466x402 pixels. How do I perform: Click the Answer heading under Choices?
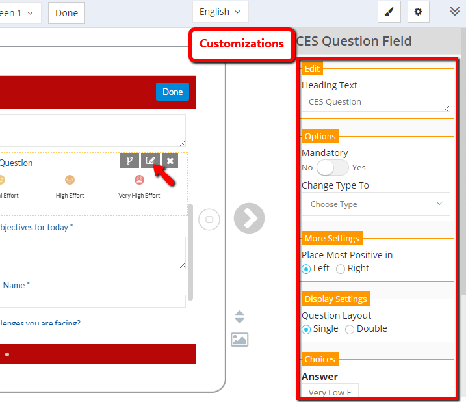320,377
